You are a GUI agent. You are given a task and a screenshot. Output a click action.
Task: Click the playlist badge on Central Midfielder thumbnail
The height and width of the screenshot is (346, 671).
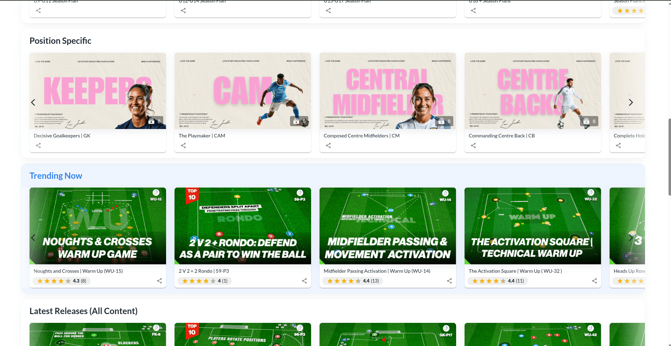(x=445, y=121)
